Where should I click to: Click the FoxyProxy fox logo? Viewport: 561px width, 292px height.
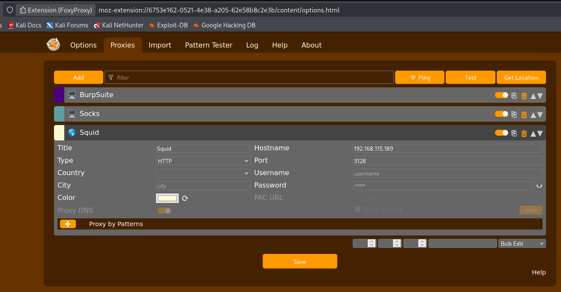click(x=53, y=45)
